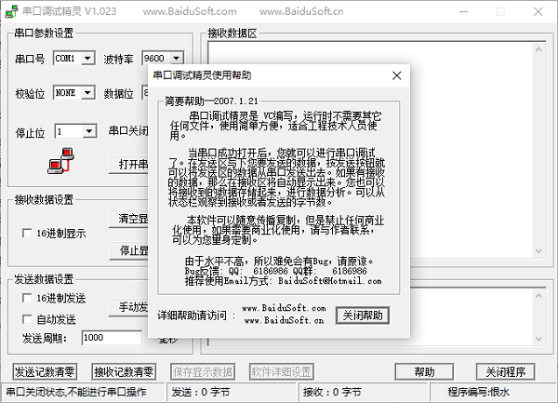Click status bar text 串口关闭状态,不能进行串口操作
The height and width of the screenshot is (403, 558).
76,393
